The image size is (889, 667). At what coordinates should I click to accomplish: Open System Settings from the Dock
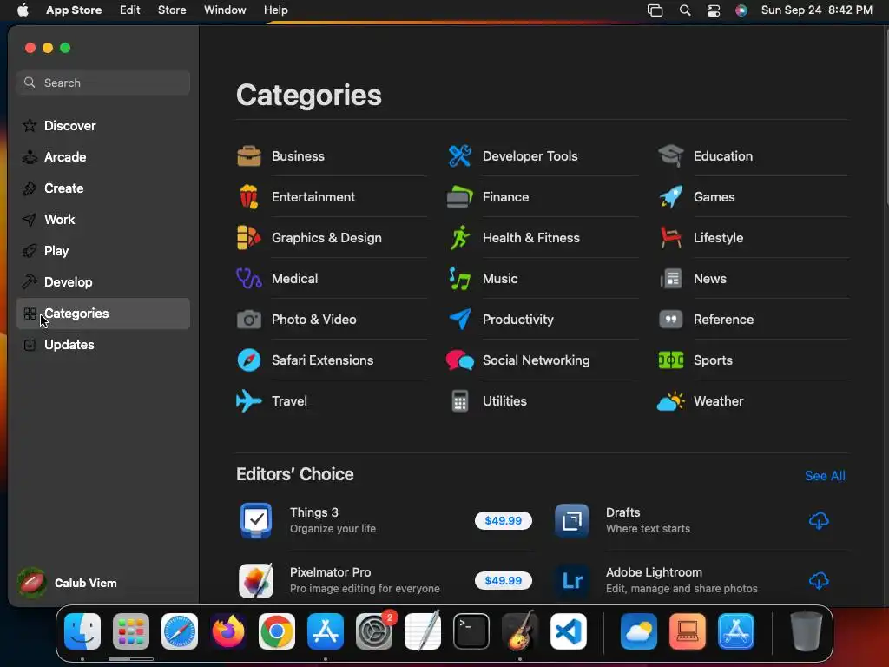374,631
